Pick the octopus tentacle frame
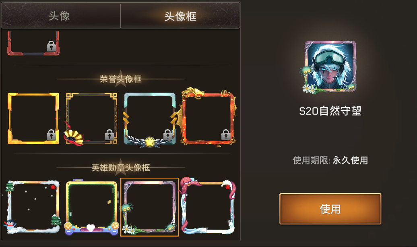 click(208, 206)
